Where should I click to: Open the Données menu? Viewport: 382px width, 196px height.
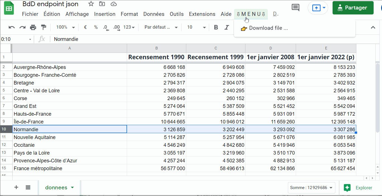click(x=154, y=14)
